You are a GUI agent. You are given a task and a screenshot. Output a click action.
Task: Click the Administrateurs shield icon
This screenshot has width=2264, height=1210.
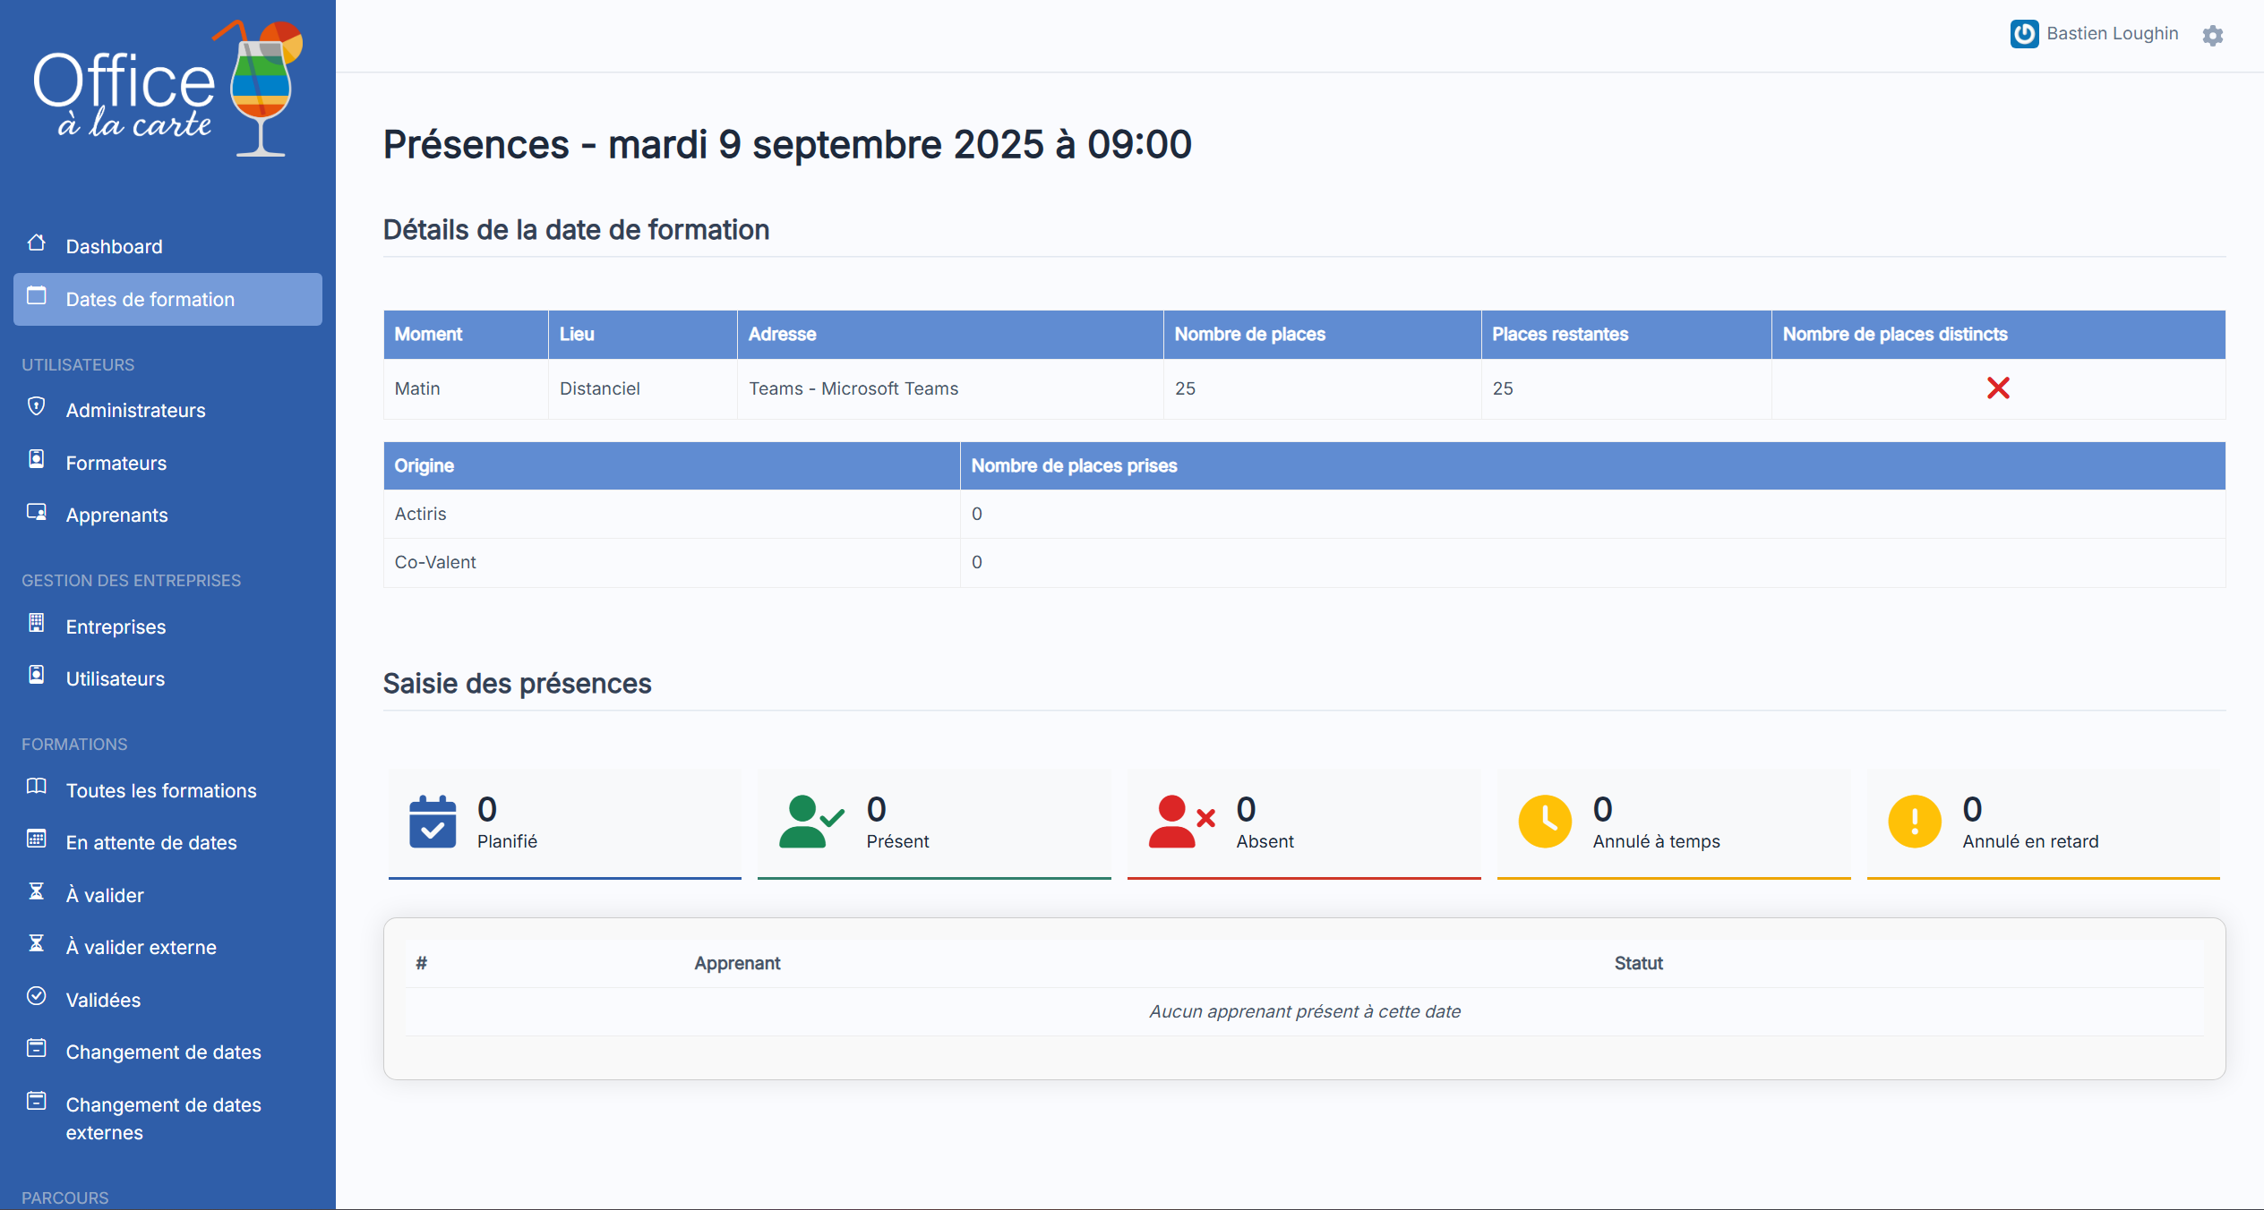click(x=37, y=407)
